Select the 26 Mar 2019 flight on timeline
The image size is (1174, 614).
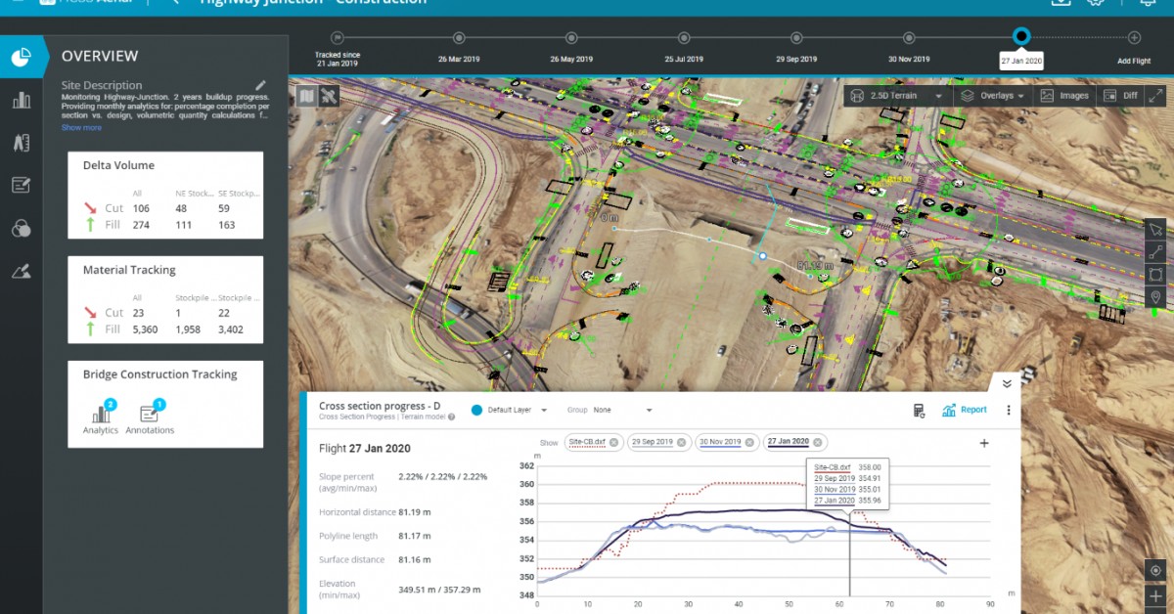(458, 38)
